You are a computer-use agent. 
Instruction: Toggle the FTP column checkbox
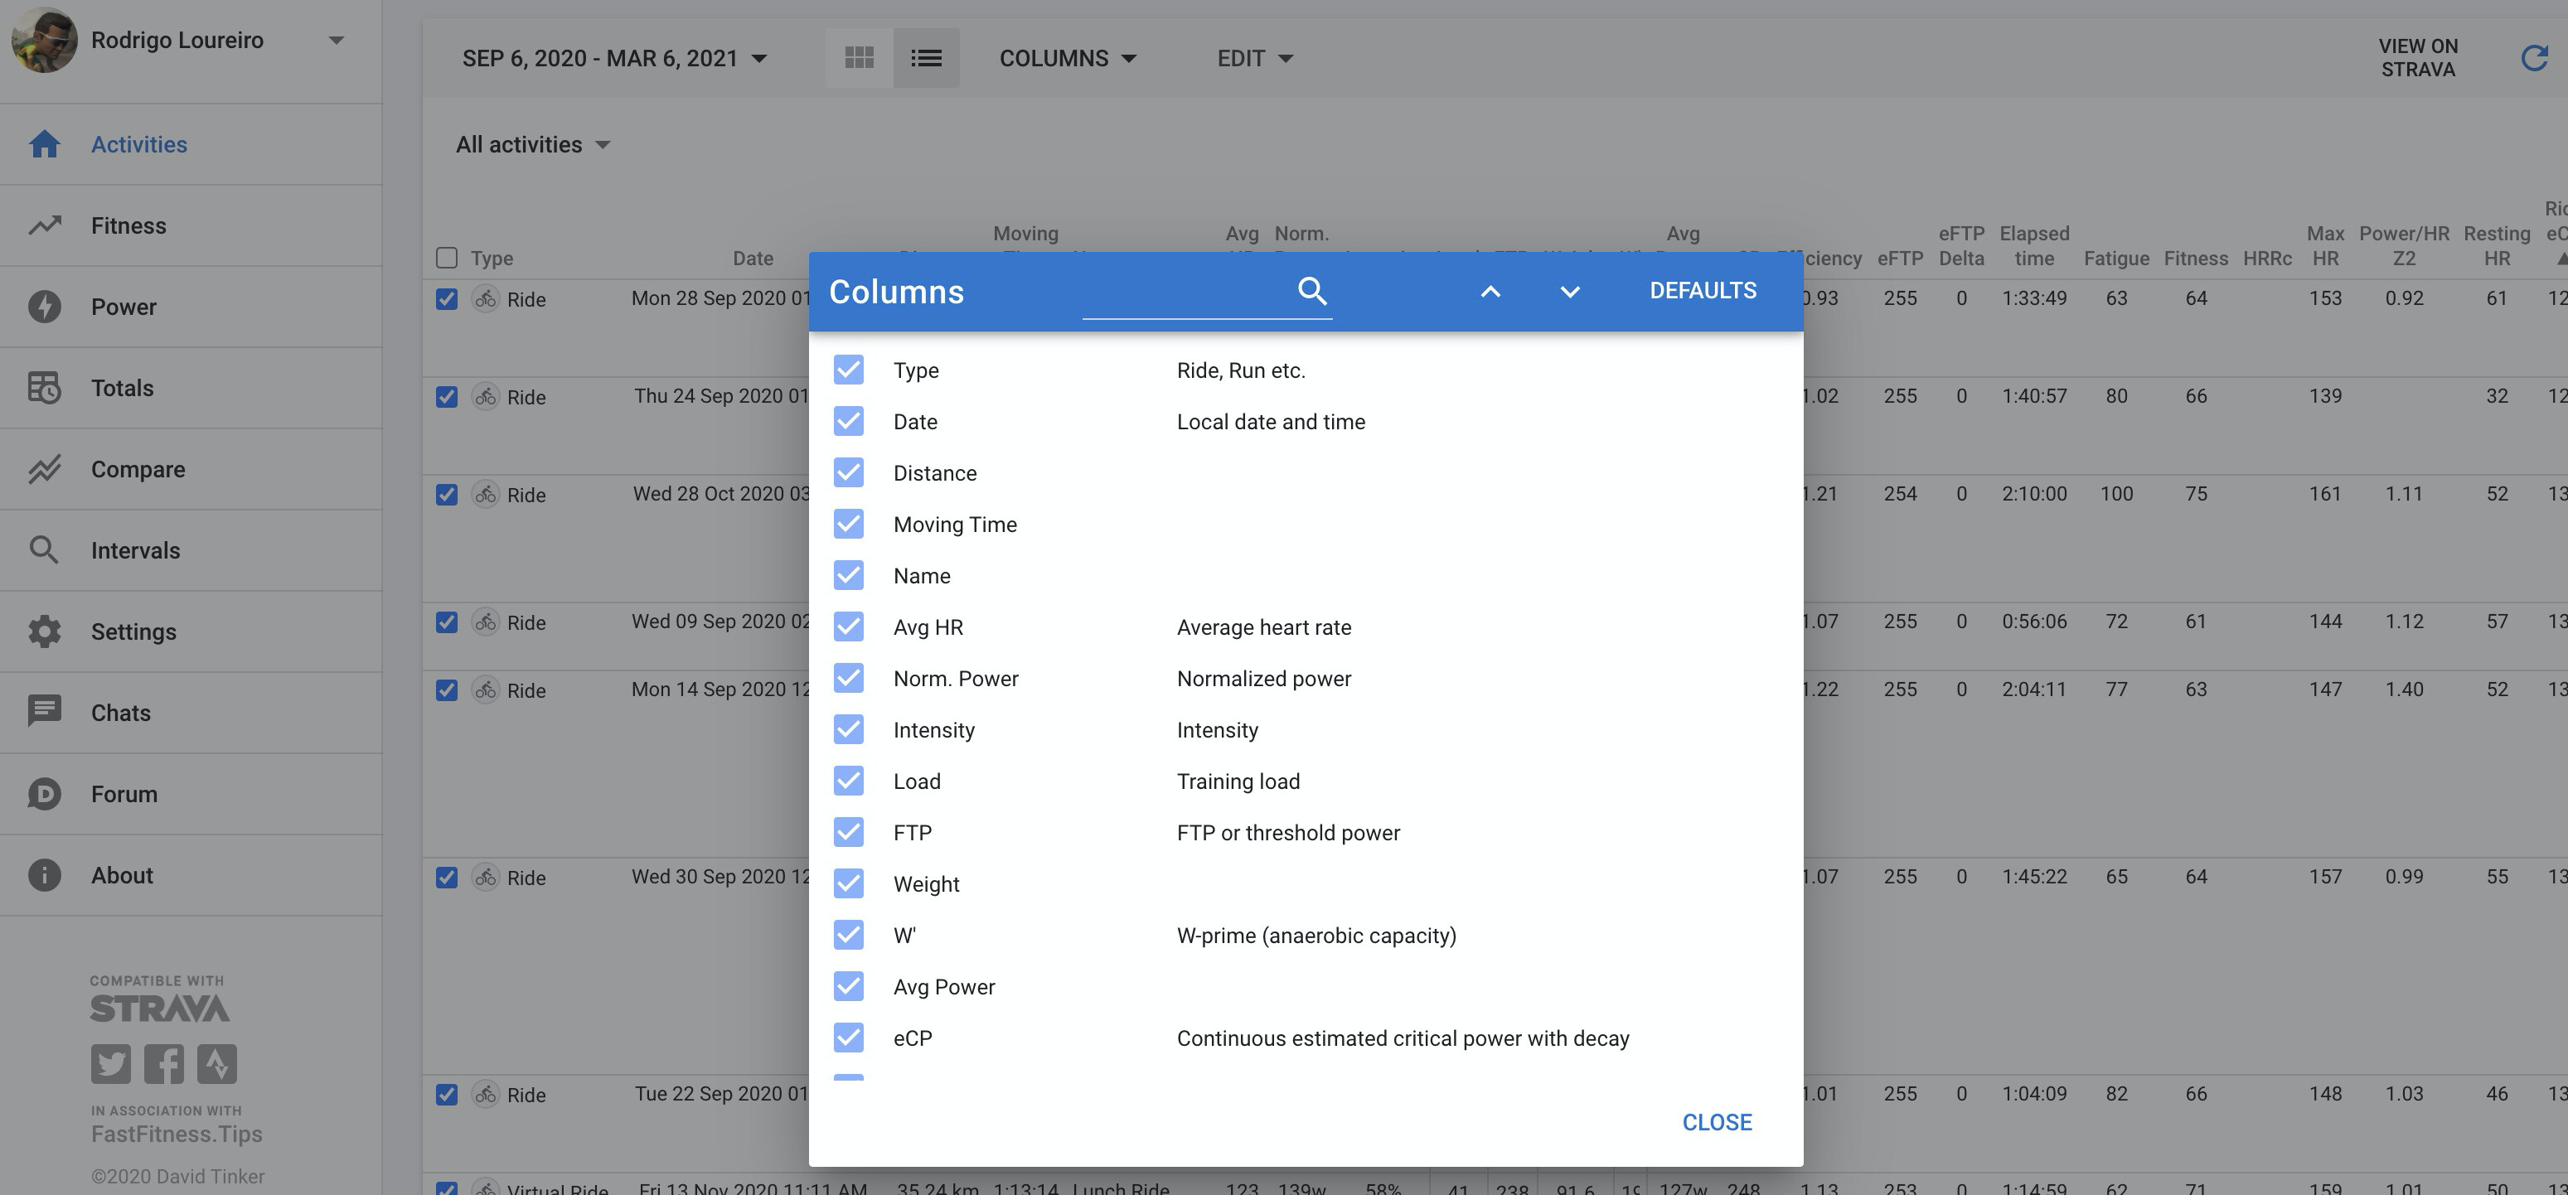(x=848, y=832)
